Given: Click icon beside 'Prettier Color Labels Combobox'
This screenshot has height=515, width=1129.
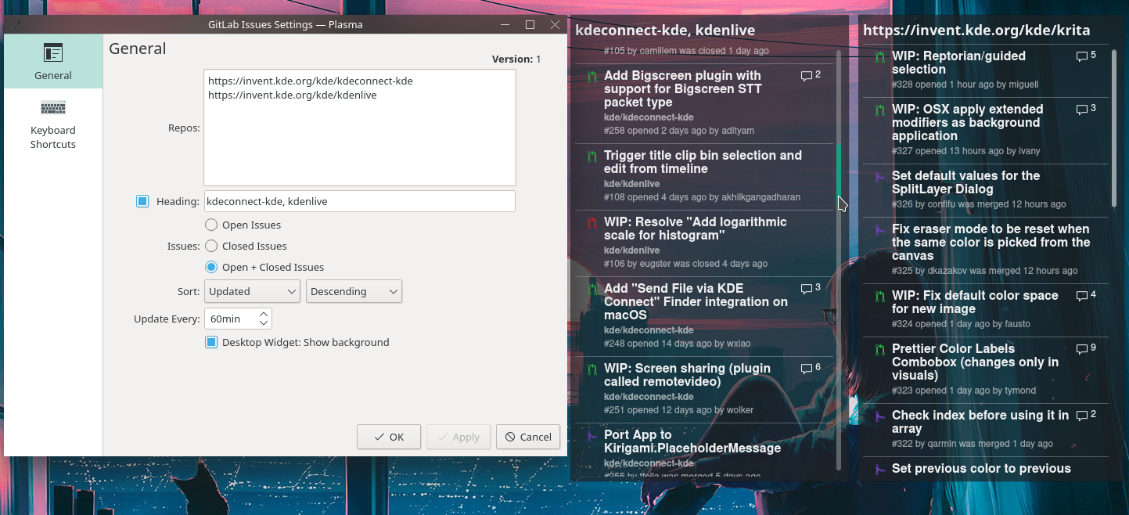Looking at the screenshot, I should pyautogui.click(x=879, y=350).
